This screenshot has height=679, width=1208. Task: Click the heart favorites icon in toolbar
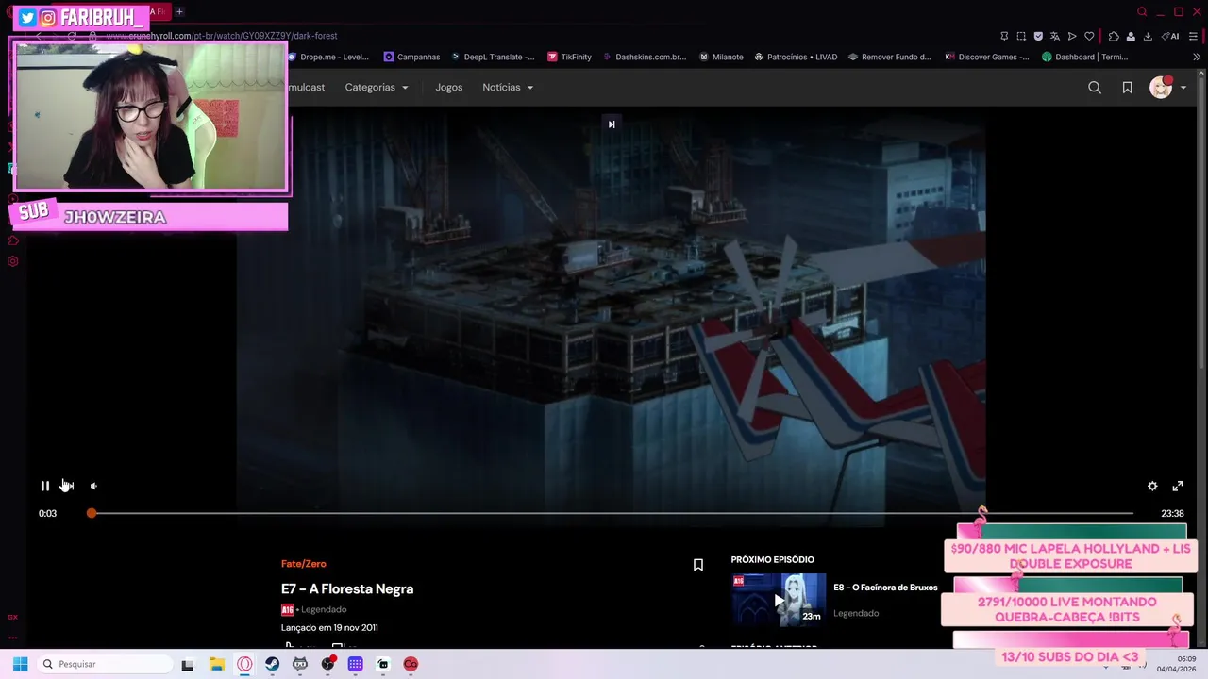click(1089, 36)
